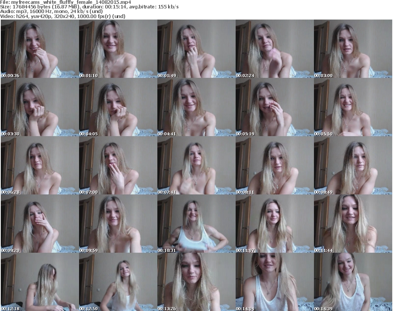This screenshot has height=311, width=393.
Task: Select the frame stamped 00:01:10
Action: click(118, 49)
